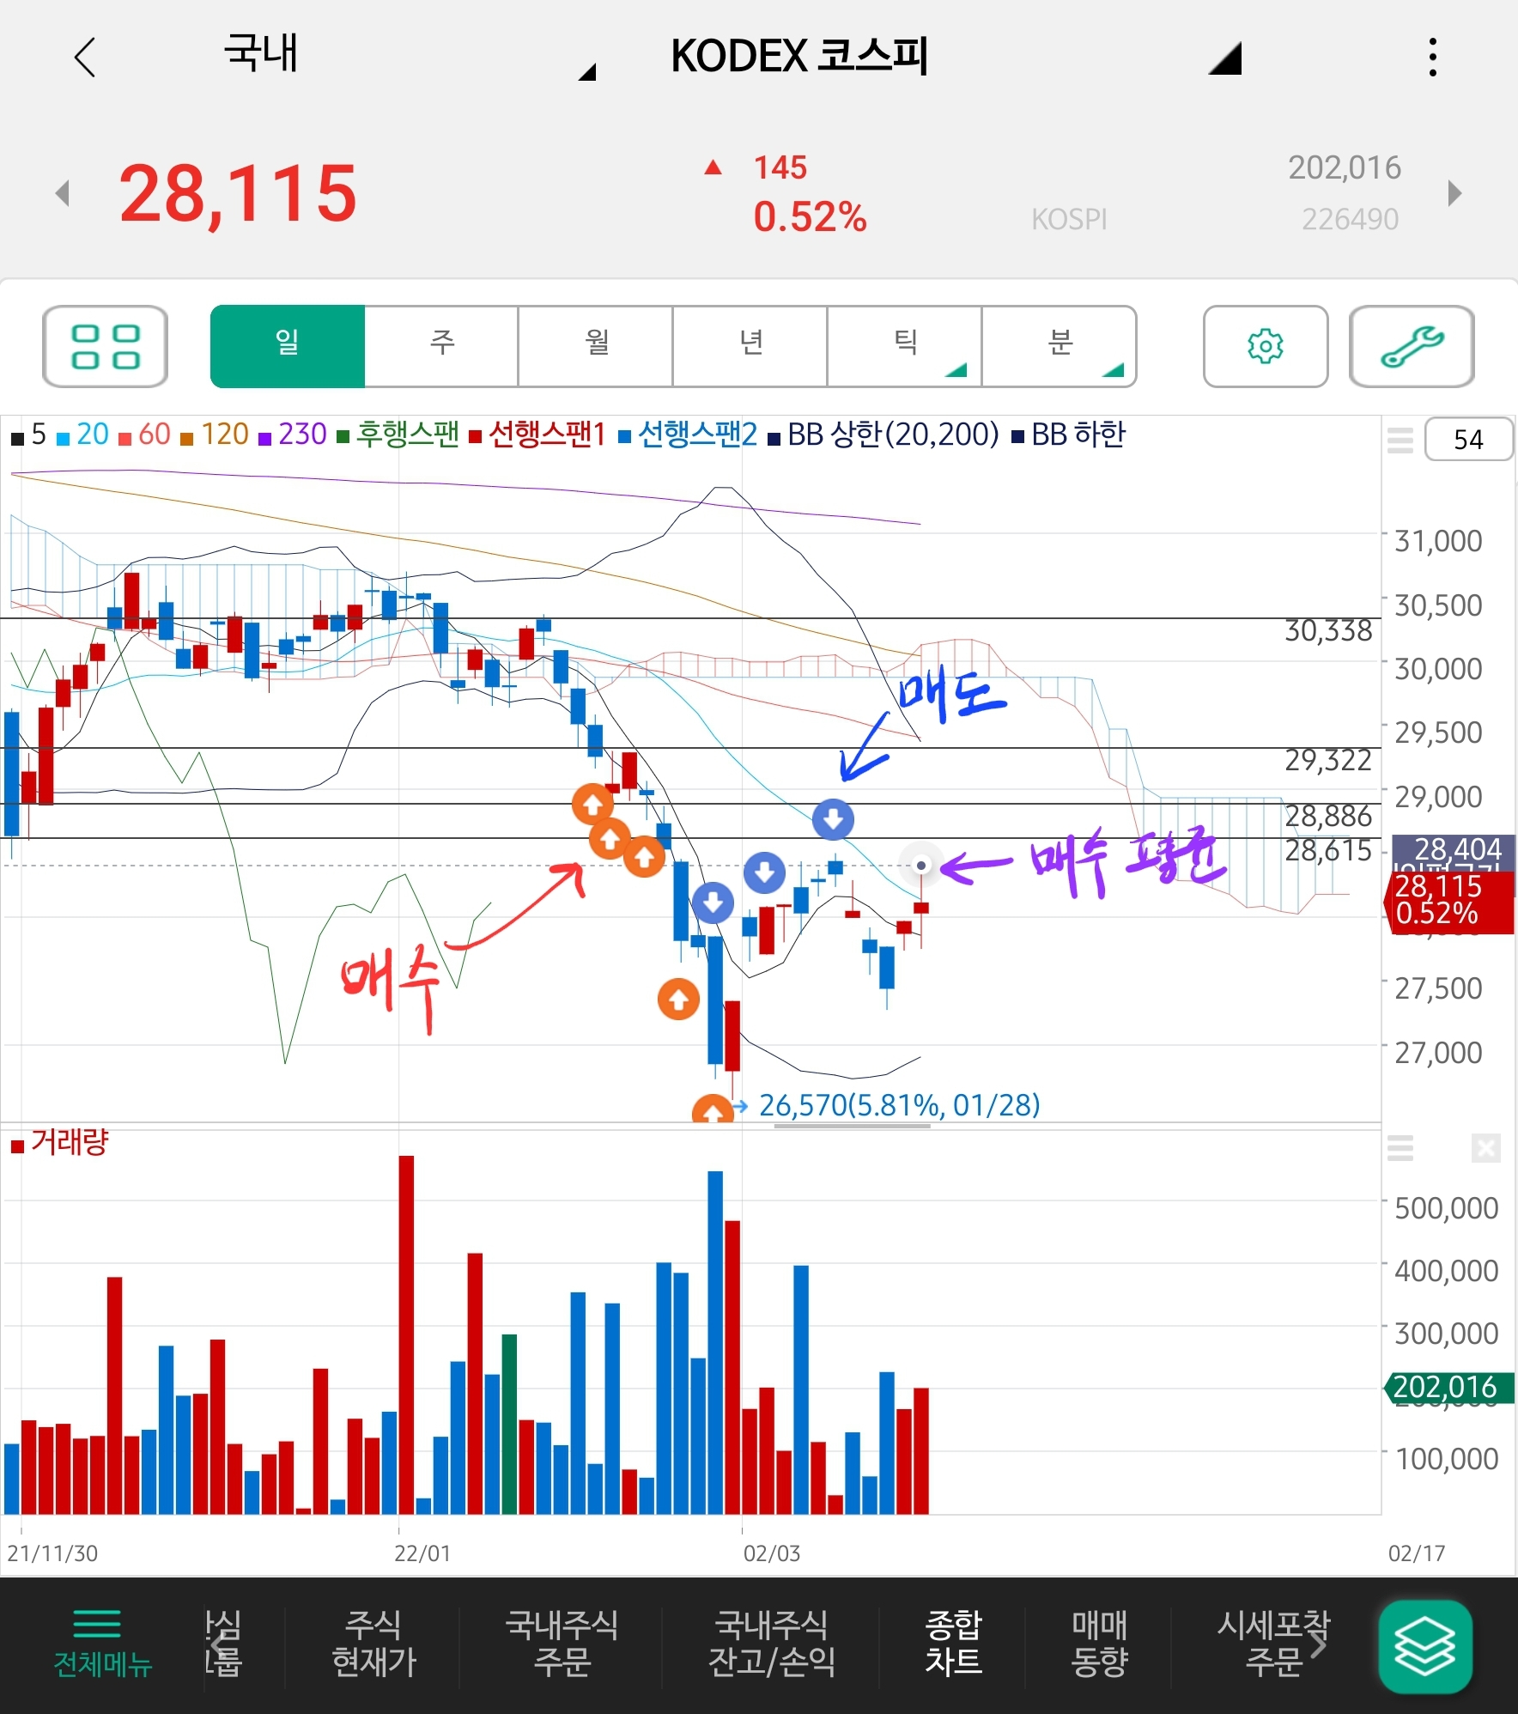The image size is (1518, 1714).
Task: Tap the stock code 226490
Action: tap(1351, 220)
